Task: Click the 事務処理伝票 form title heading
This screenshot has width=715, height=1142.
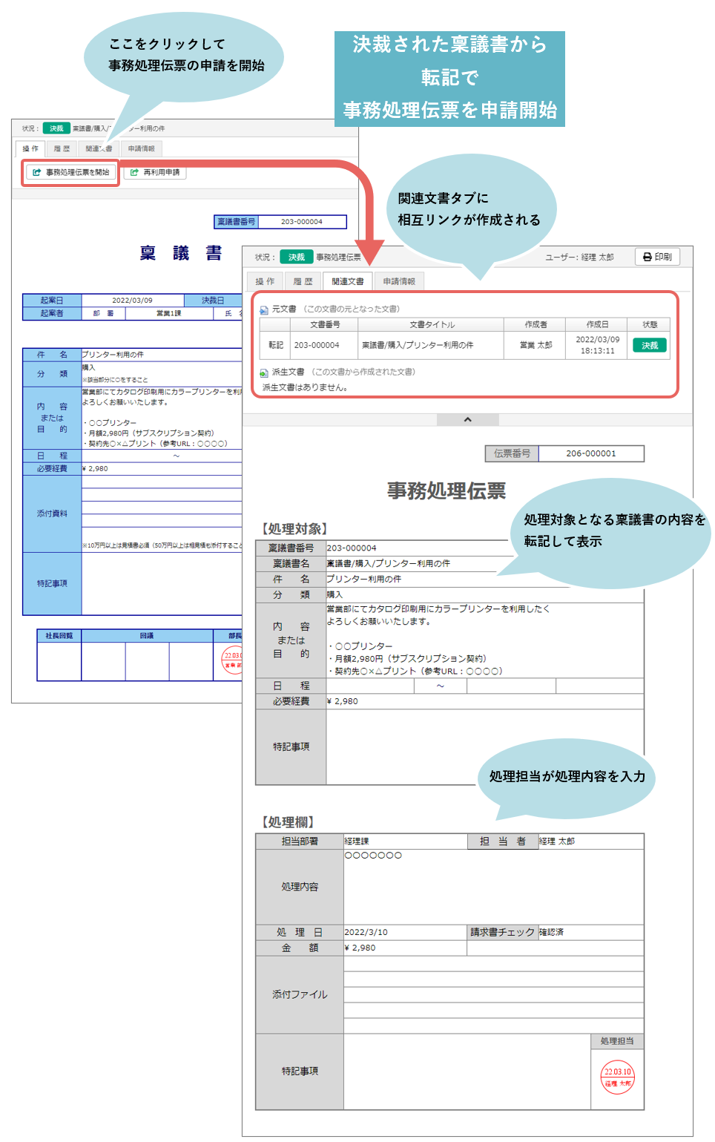Action: (x=447, y=491)
